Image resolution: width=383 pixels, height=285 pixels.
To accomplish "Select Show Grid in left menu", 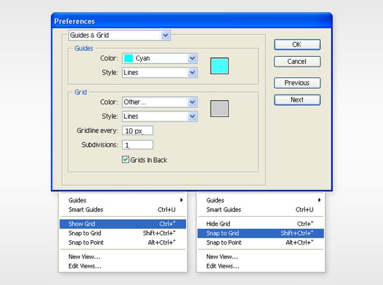I will tap(122, 224).
